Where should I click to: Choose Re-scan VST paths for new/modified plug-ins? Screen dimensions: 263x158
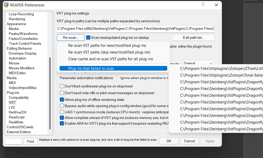click(x=107, y=46)
